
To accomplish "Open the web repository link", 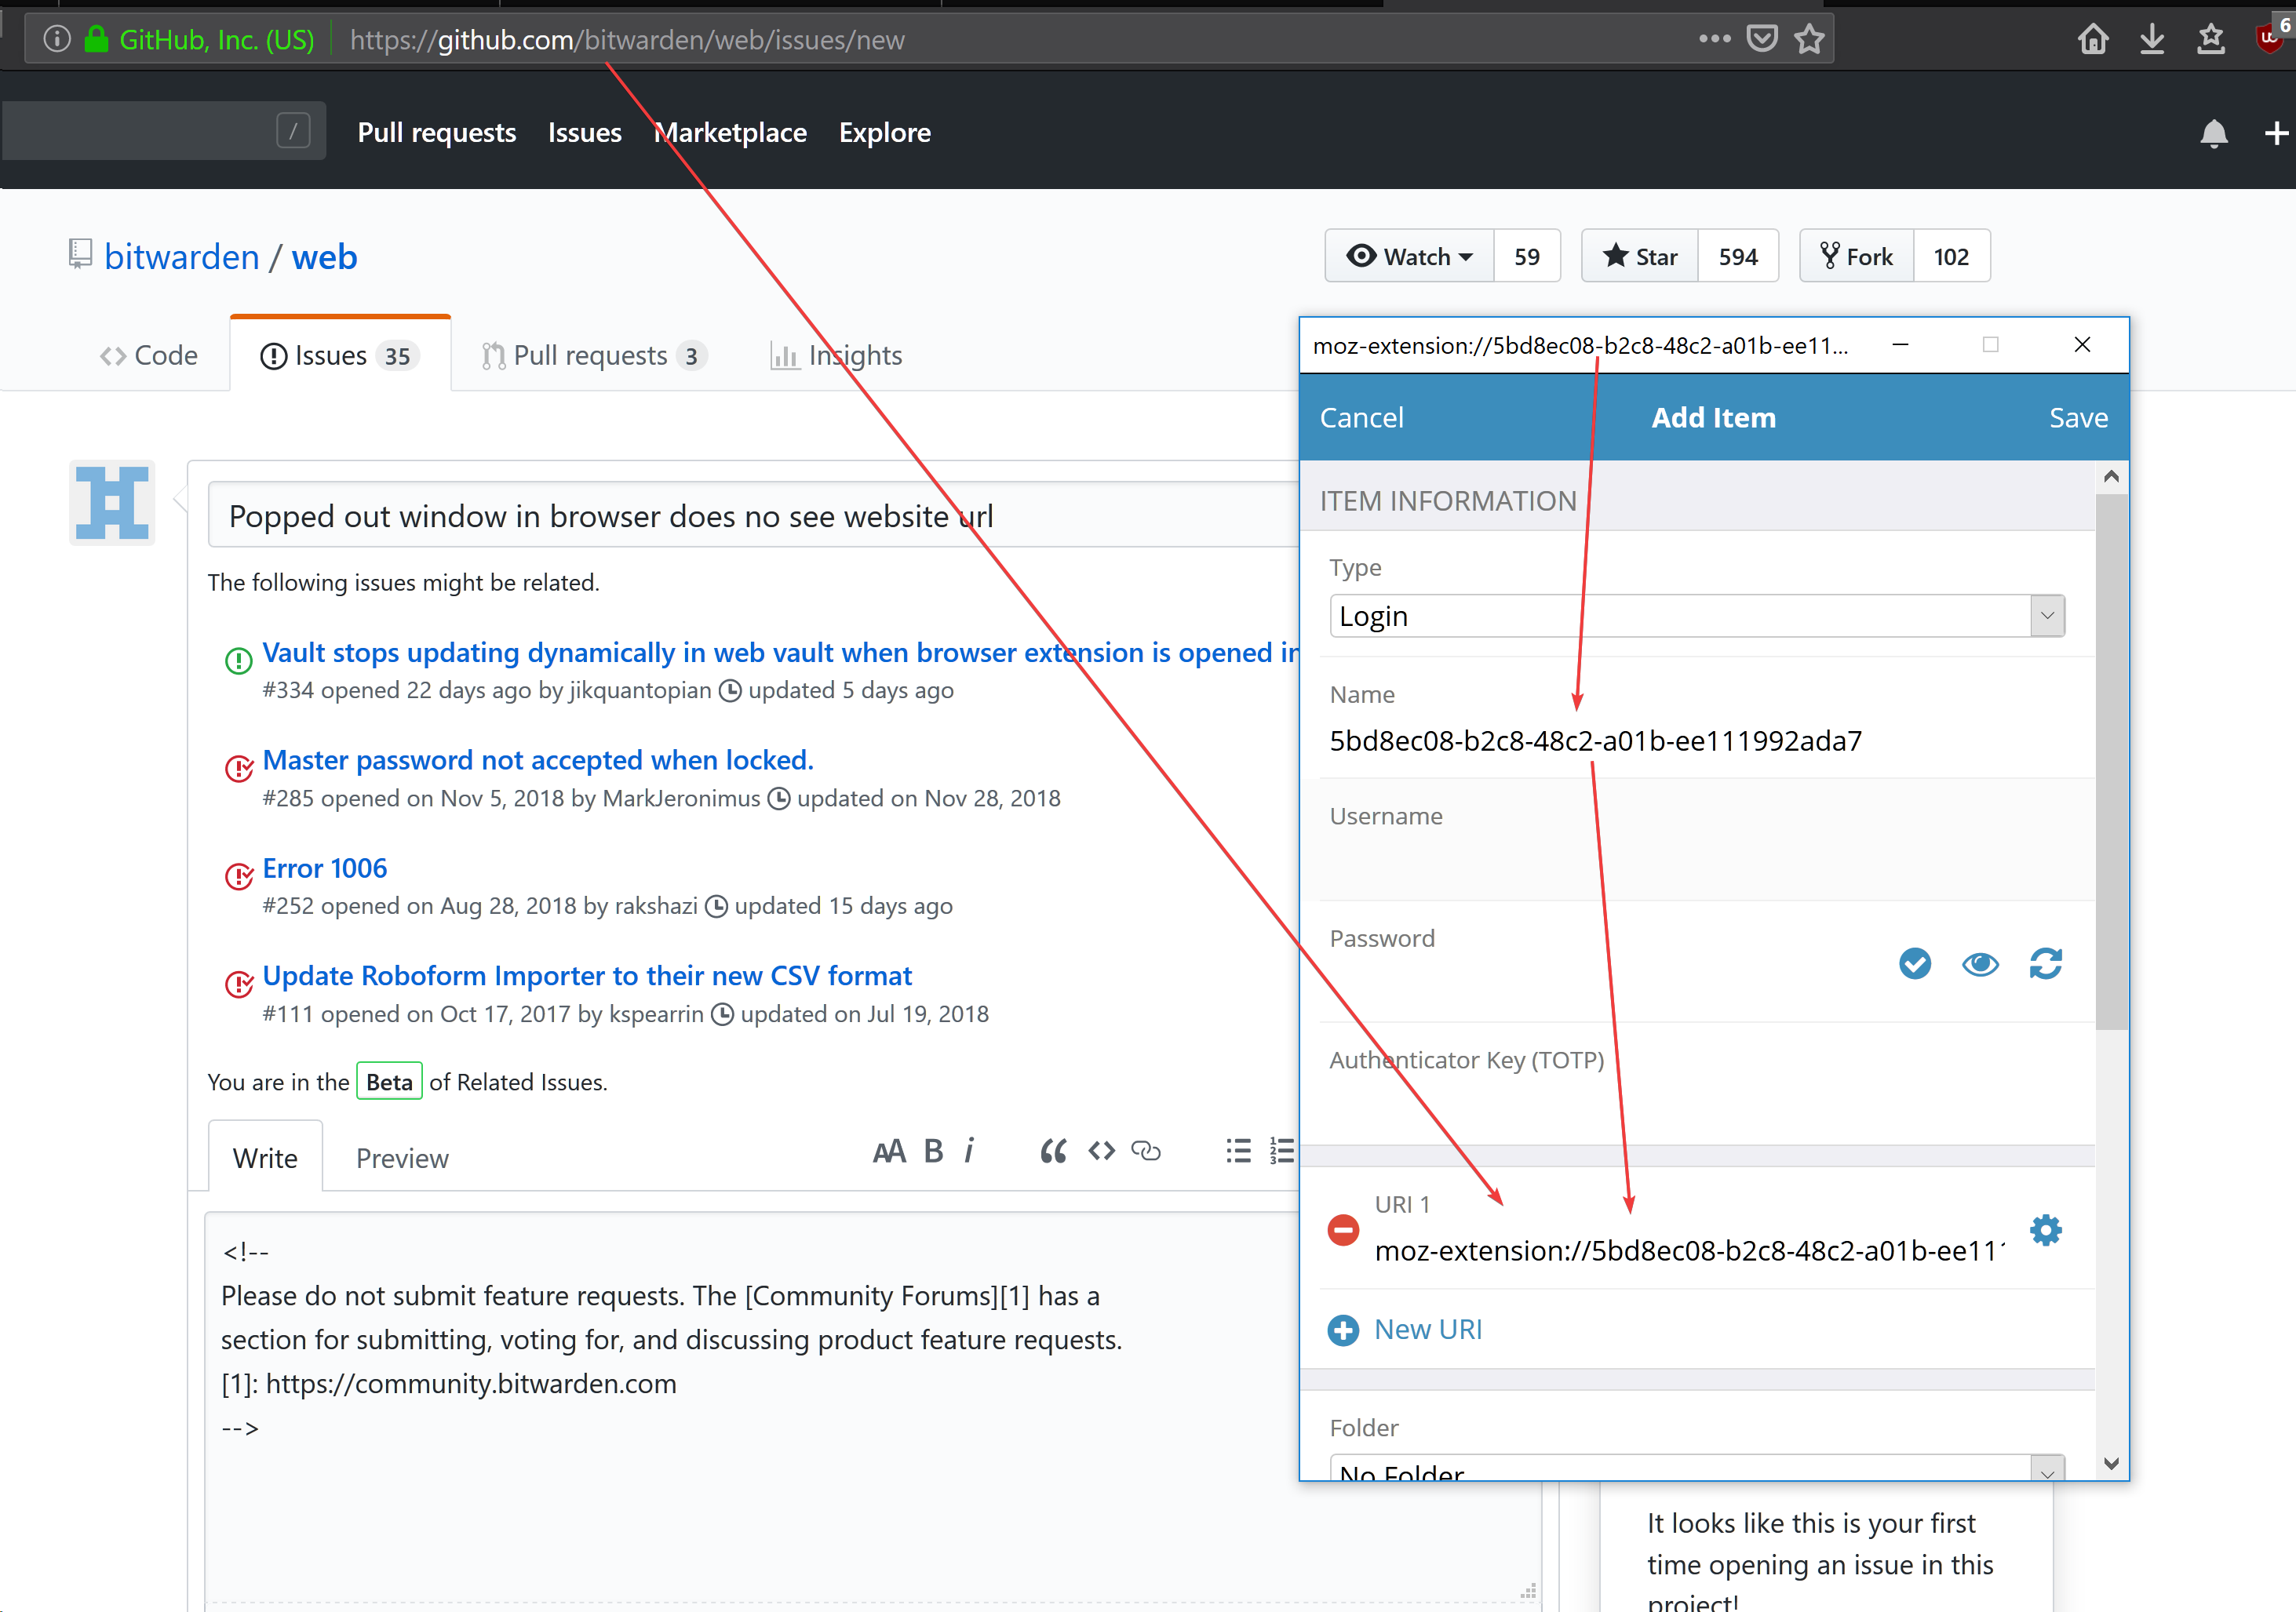I will coord(324,257).
